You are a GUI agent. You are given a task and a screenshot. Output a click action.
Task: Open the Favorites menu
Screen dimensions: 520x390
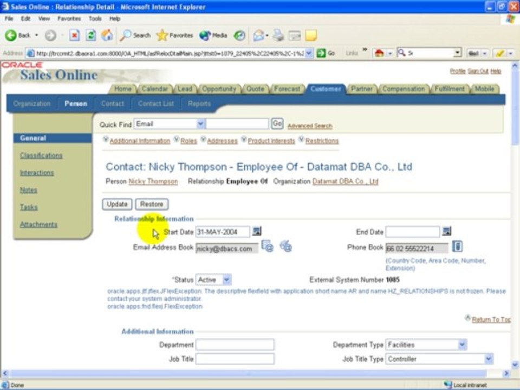[x=69, y=18]
